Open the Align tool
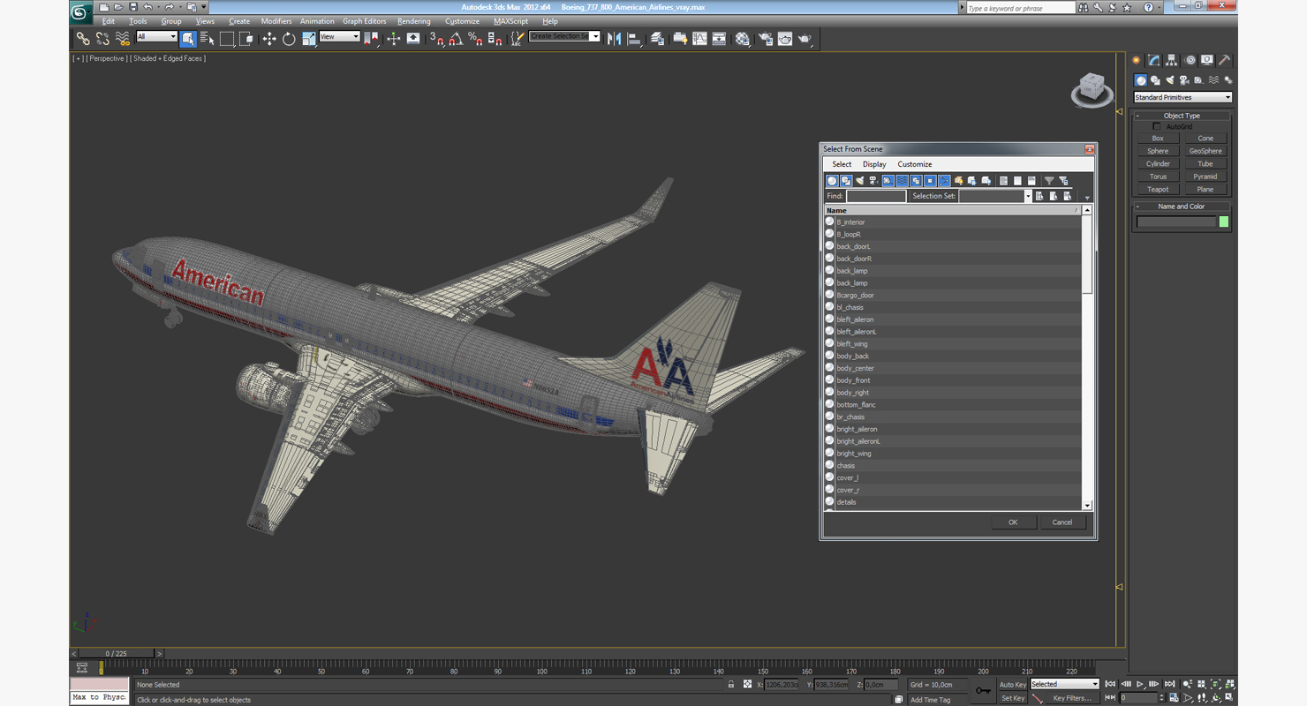 tap(634, 38)
